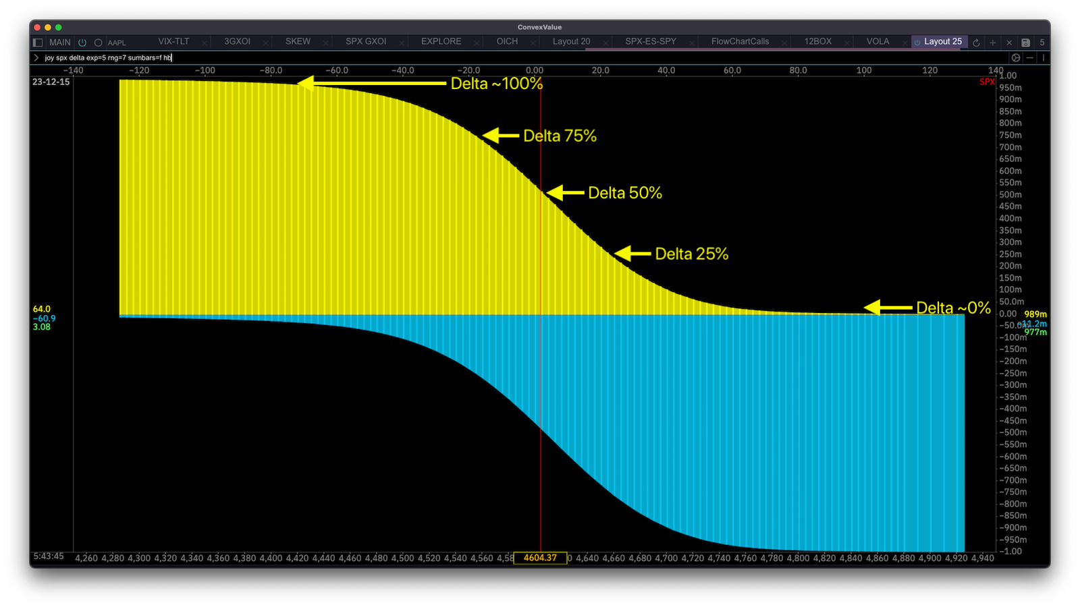Close the FlowChartCalls tab
1080x607 pixels.
(x=784, y=42)
